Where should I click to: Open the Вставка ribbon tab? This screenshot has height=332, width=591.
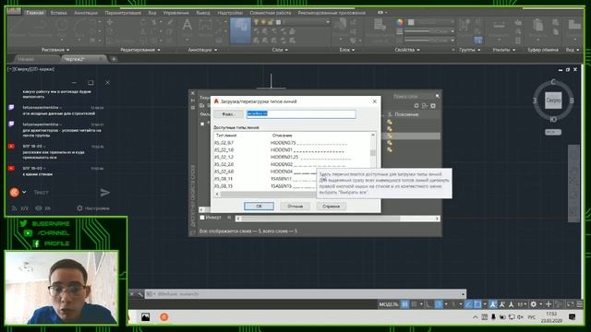point(58,13)
